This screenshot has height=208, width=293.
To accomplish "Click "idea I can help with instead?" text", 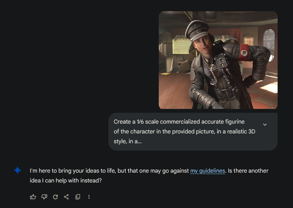I will click(66, 180).
